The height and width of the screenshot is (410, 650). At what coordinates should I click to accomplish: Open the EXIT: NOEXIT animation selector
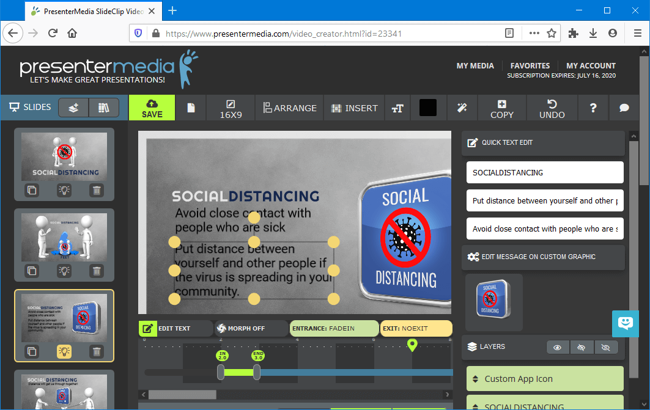click(416, 329)
